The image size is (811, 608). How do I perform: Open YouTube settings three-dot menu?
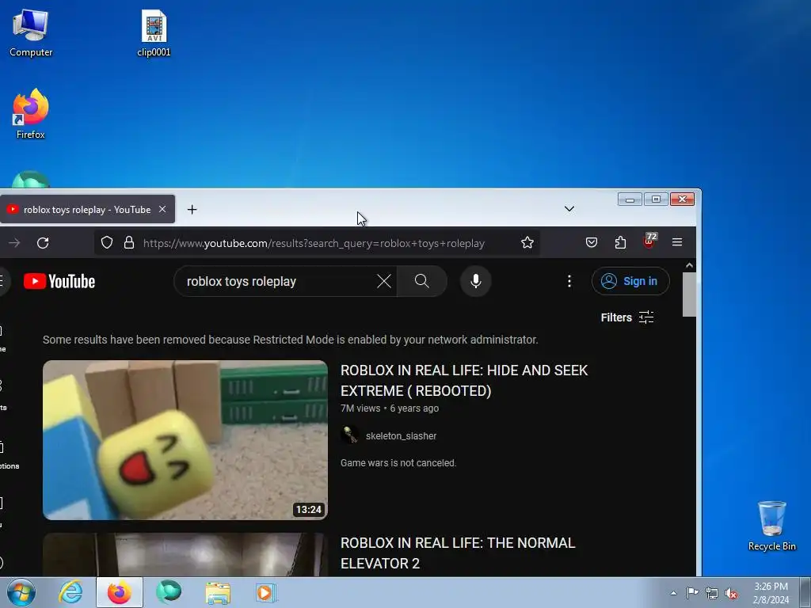[x=569, y=281]
